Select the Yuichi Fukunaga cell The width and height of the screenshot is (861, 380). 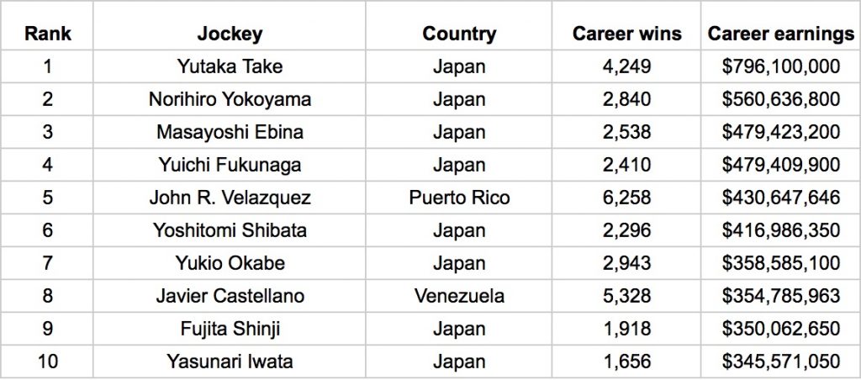(x=230, y=165)
